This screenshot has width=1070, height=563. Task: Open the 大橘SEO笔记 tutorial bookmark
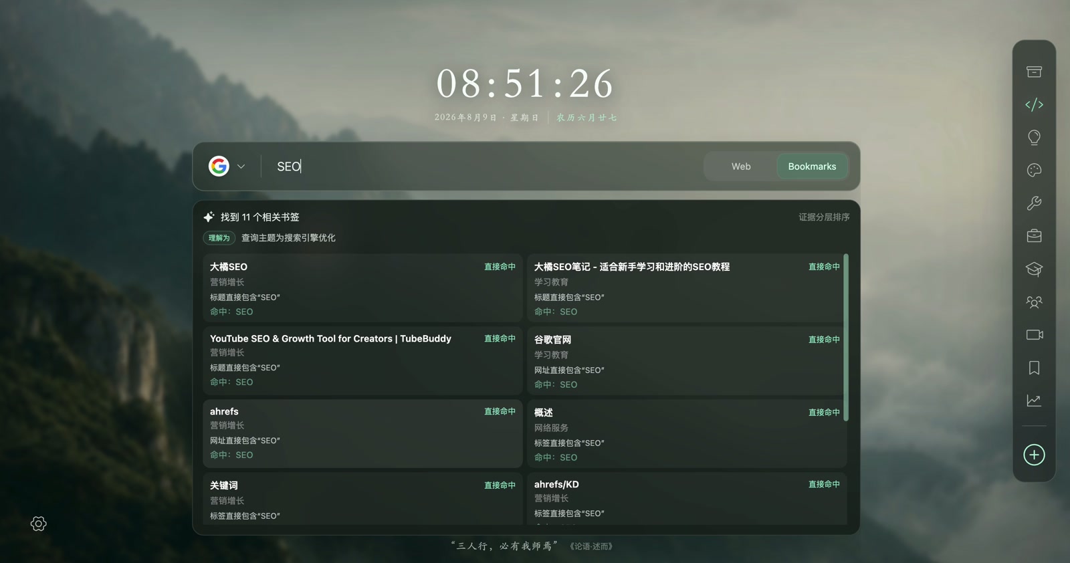coord(686,288)
